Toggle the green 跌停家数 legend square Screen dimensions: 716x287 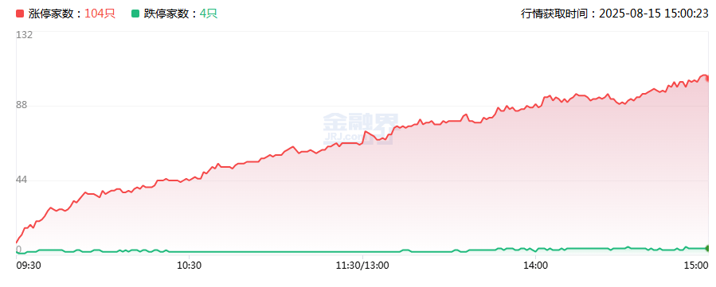pos(135,14)
